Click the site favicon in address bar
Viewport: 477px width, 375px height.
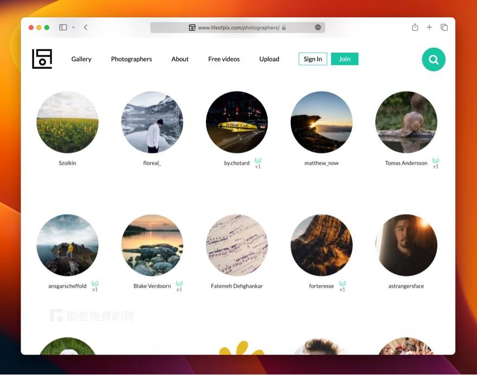click(192, 28)
